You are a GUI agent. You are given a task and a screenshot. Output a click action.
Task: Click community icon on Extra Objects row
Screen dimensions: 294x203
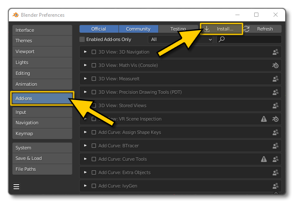[x=275, y=172]
